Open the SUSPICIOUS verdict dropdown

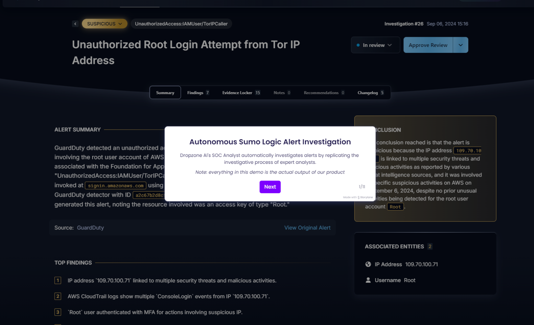click(105, 24)
